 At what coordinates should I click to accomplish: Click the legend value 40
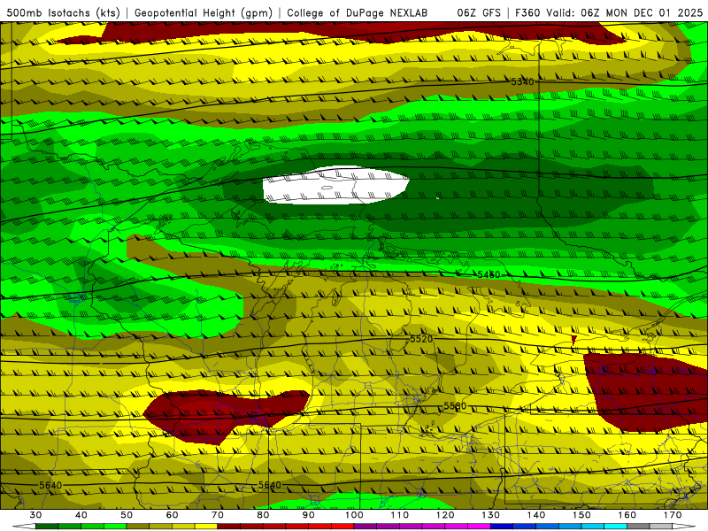[x=81, y=515]
